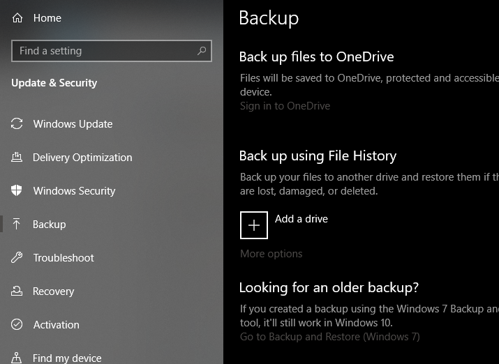Click the Back up files to OneDrive heading

click(x=316, y=57)
